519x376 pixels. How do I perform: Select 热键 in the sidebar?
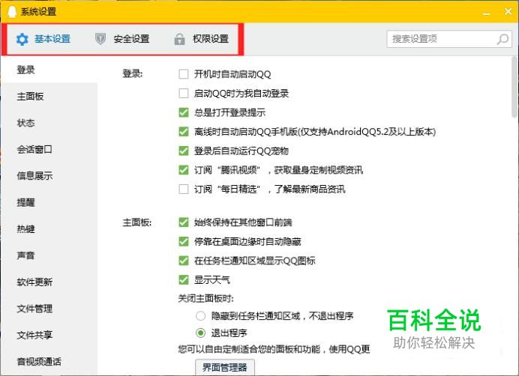point(49,228)
